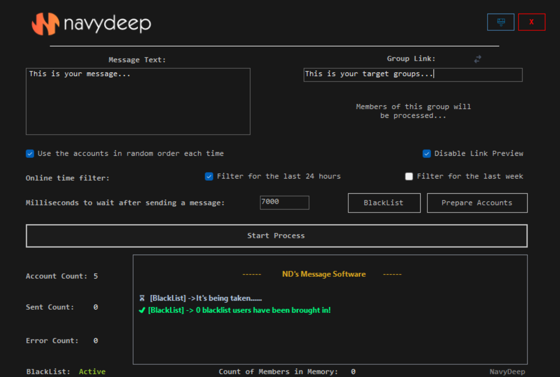Click 'Milliseconds to wait after sending a message' label
This screenshot has height=377, width=560.
pyautogui.click(x=126, y=203)
